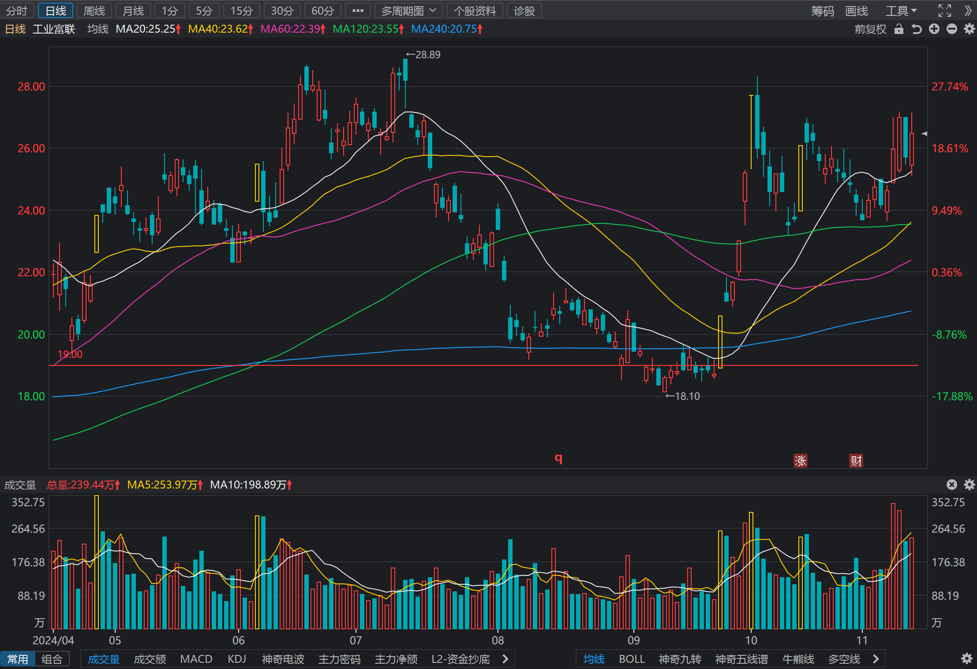Open 诊股 stock diagnosis
This screenshot has height=669, width=977.
click(x=524, y=11)
